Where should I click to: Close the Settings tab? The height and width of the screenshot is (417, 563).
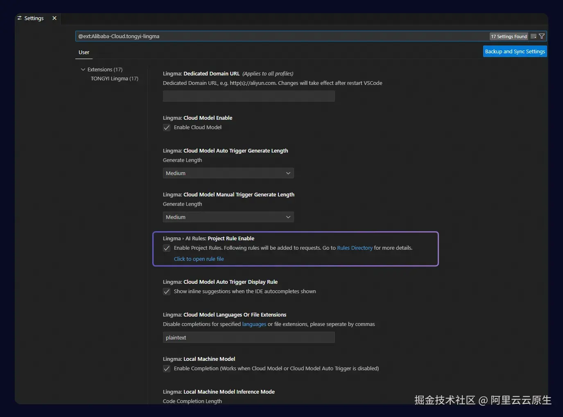pyautogui.click(x=54, y=18)
